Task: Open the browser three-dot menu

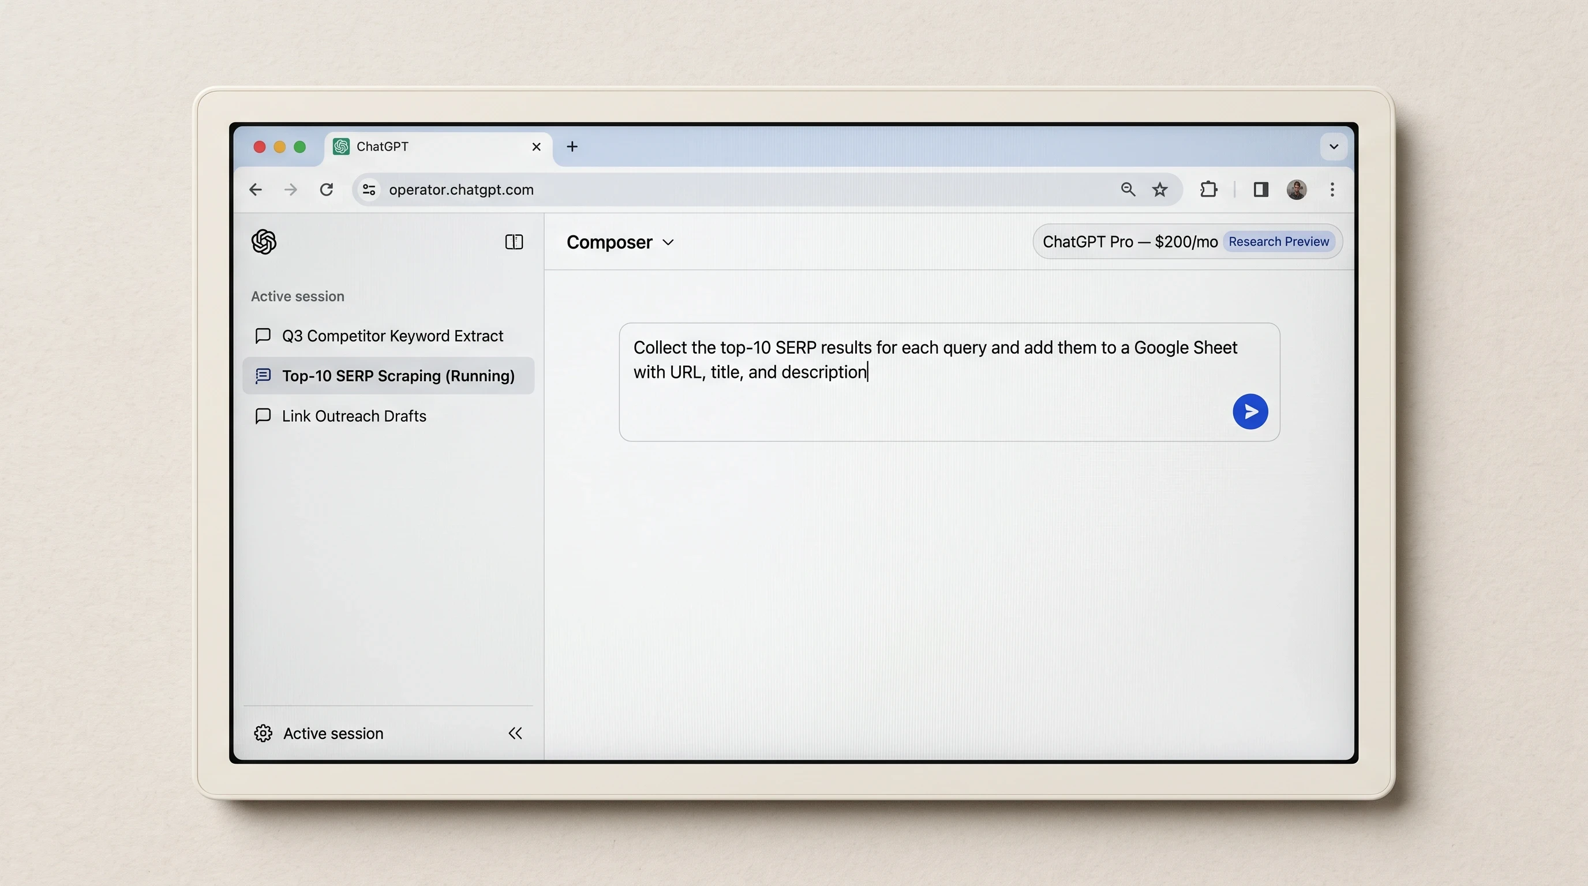Action: [1332, 190]
